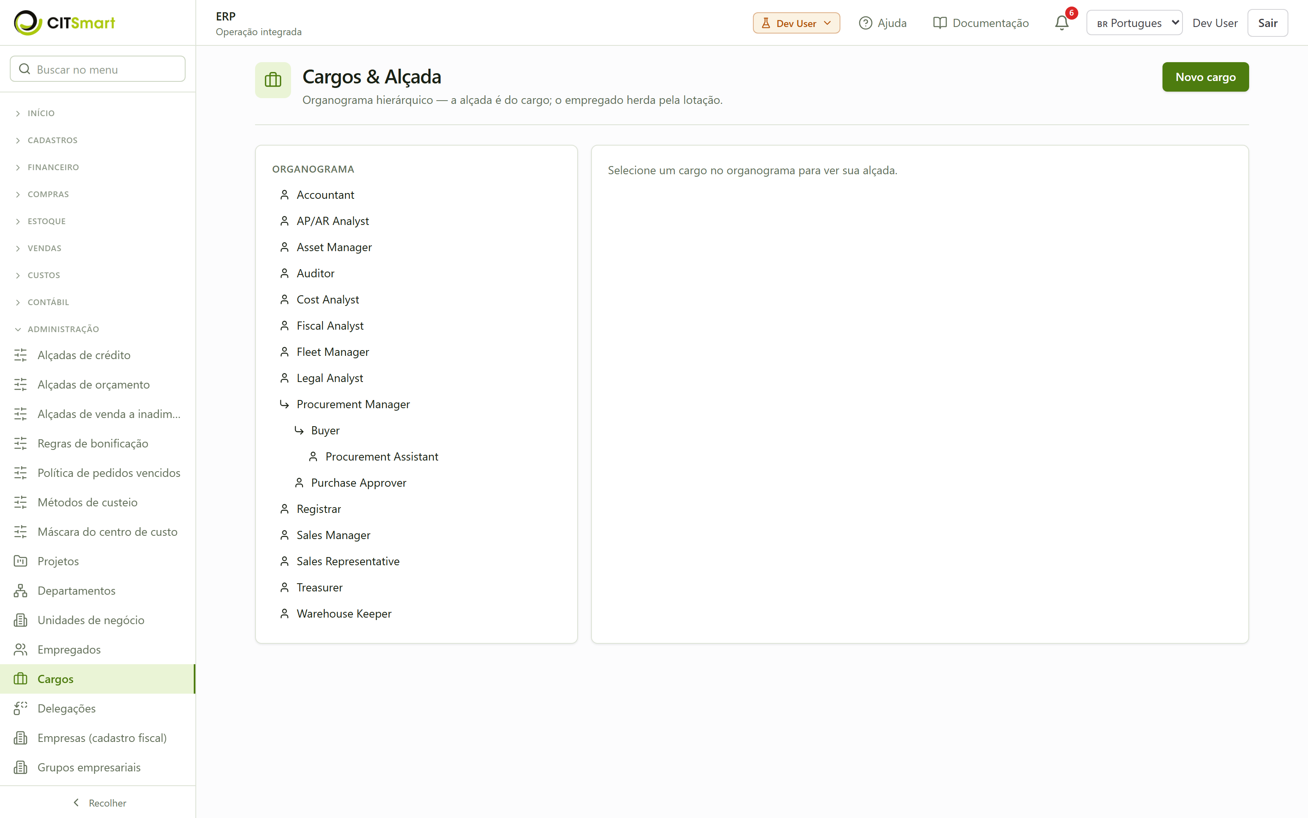1308x818 pixels.
Task: Click the Novo cargo button
Action: 1205,77
